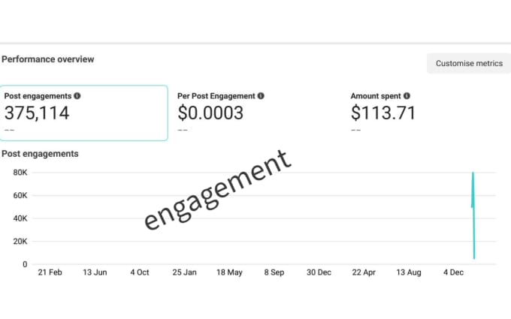Open the Customise metrics button
The height and width of the screenshot is (319, 511).
coord(469,64)
